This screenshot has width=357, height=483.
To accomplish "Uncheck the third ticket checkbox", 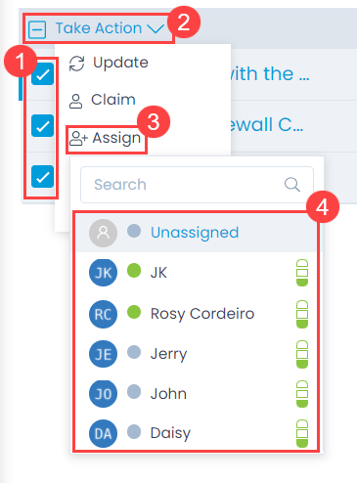I will 42,177.
